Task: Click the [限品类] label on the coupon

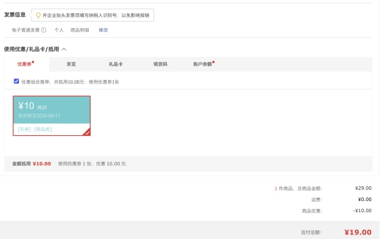Action: click(43, 129)
